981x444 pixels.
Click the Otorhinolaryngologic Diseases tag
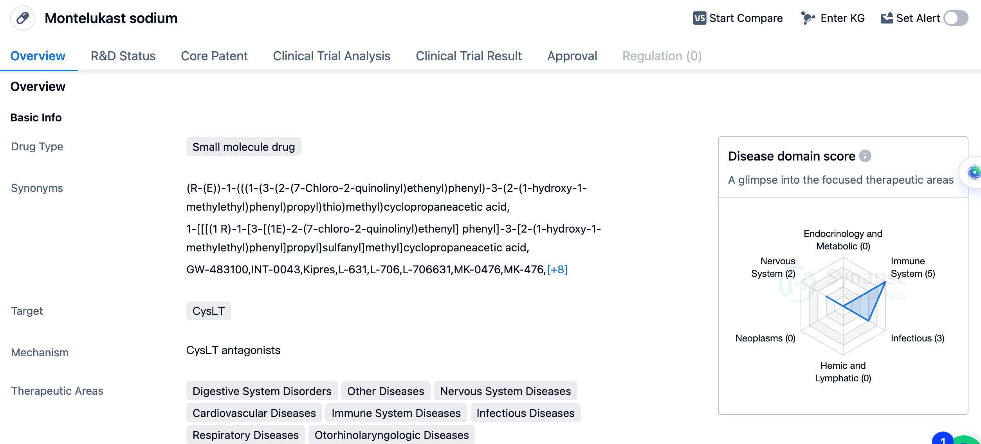point(391,435)
